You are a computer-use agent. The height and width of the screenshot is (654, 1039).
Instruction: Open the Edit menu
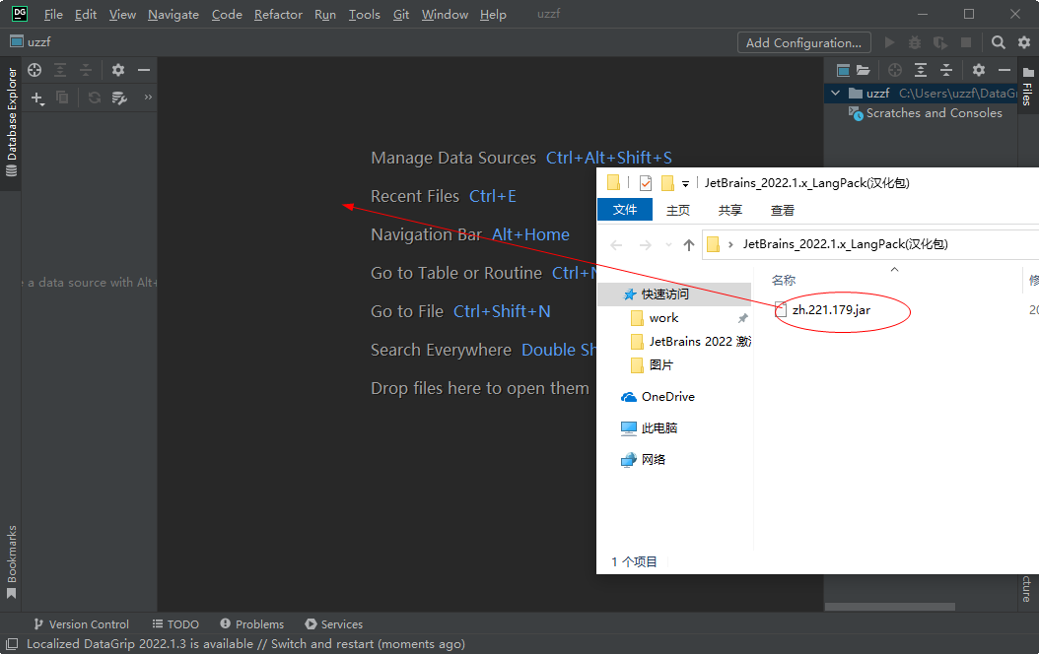coord(86,15)
